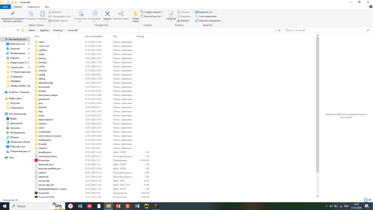Open Move to (Переместить в) dropdown
The image size is (373, 210).
pyautogui.click(x=81, y=17)
